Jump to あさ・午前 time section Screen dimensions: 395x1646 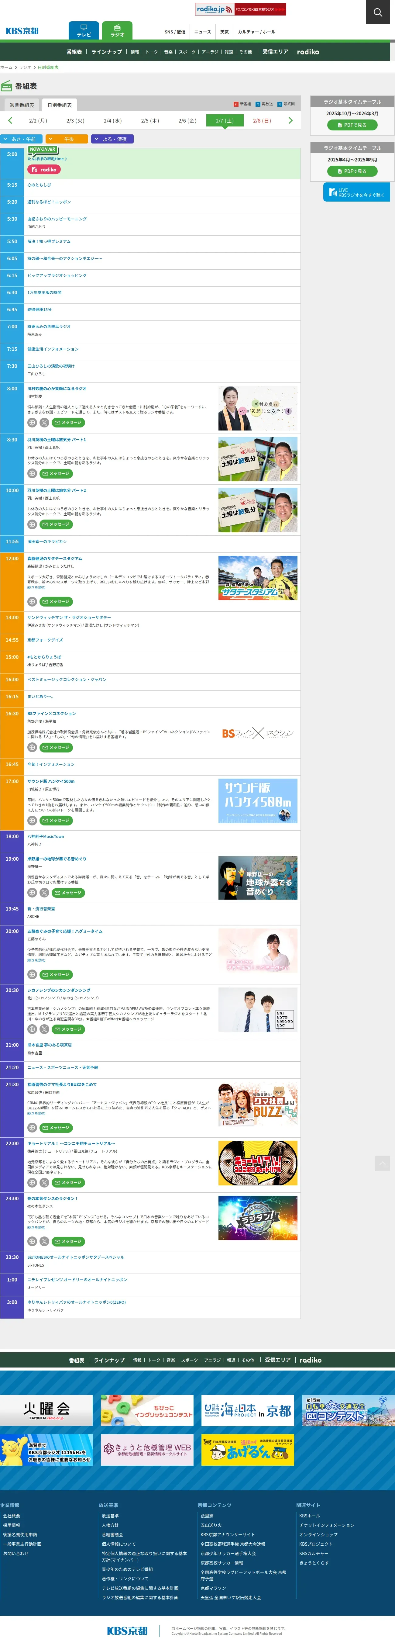point(21,139)
